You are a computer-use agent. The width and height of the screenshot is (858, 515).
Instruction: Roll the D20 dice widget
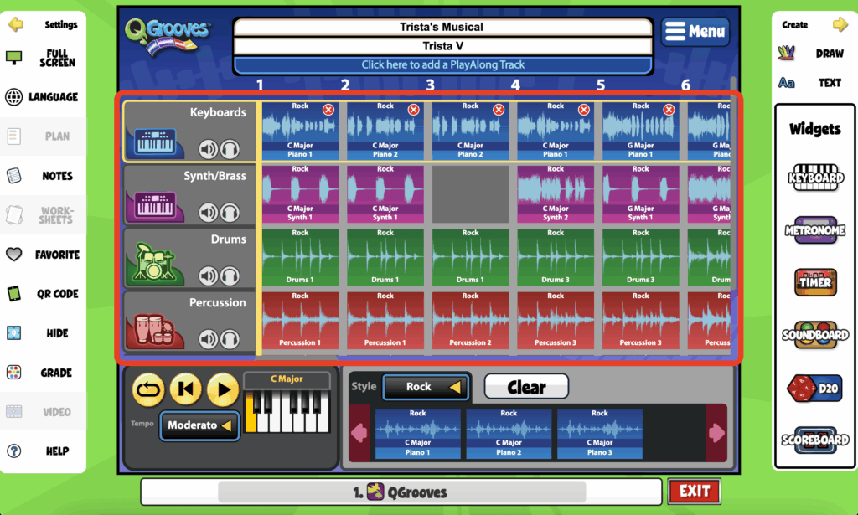click(814, 388)
